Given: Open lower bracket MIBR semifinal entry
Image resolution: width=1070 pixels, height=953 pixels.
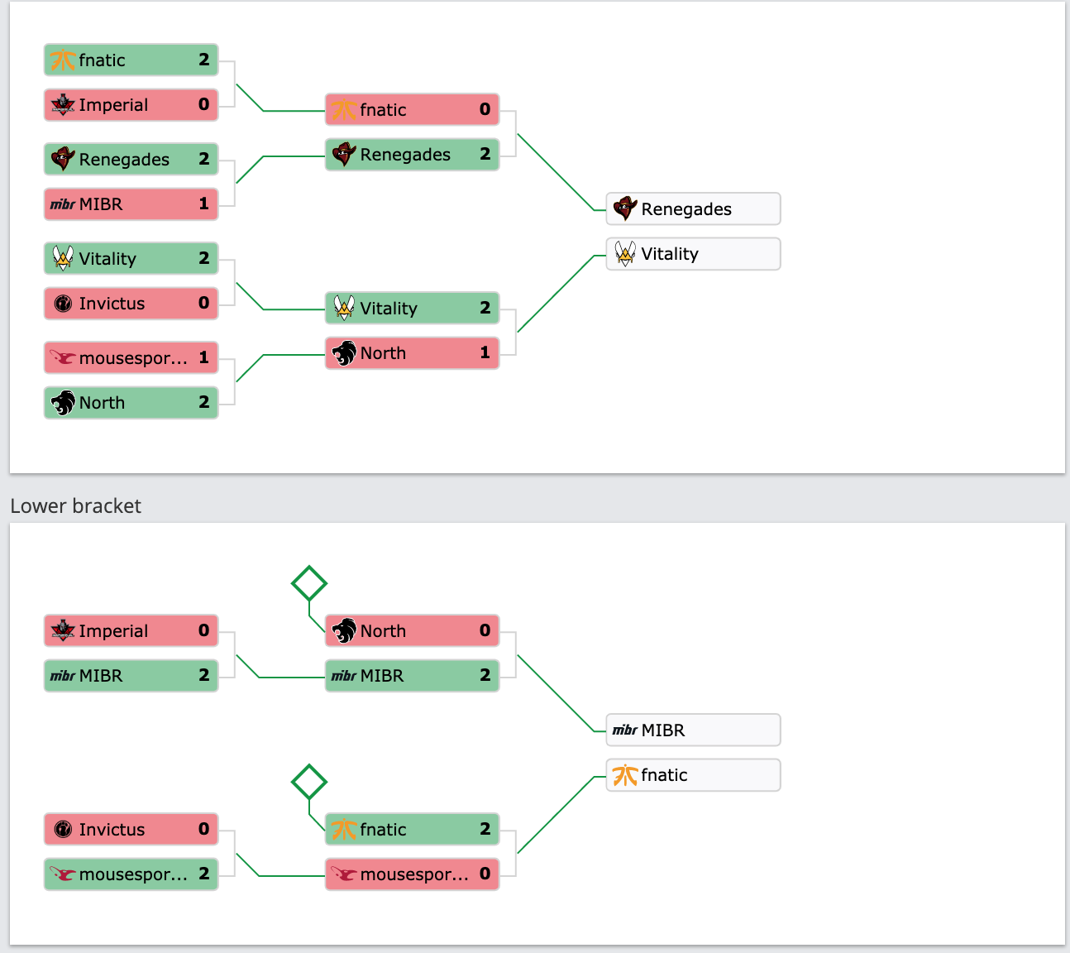Looking at the screenshot, I should [412, 675].
